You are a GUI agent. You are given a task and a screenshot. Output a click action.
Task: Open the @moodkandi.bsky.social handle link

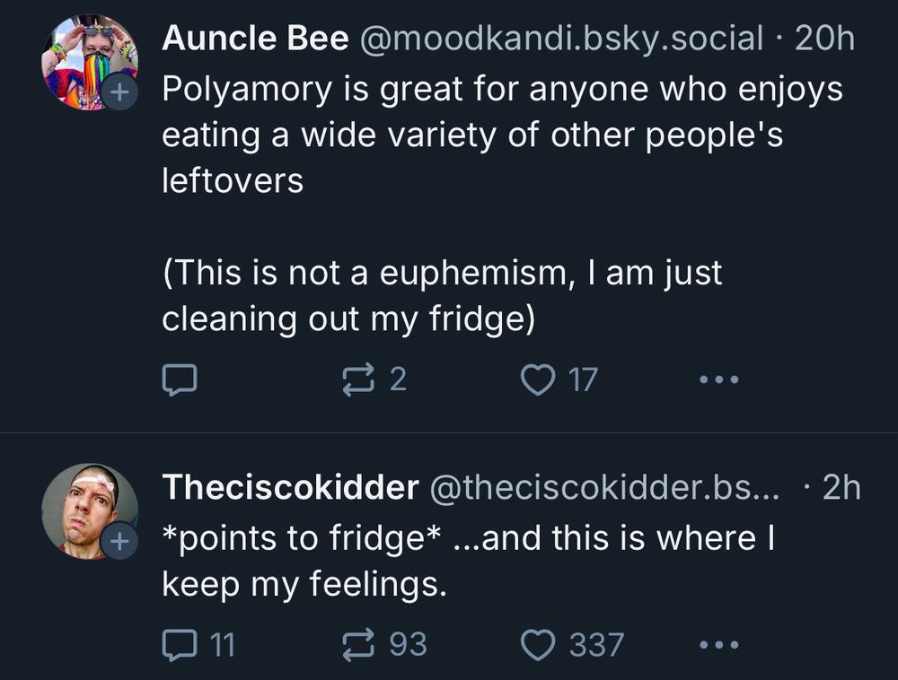pyautogui.click(x=562, y=39)
